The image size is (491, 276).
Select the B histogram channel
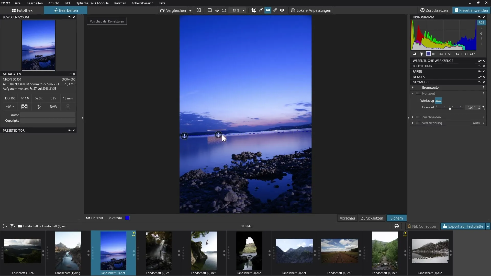point(481,39)
